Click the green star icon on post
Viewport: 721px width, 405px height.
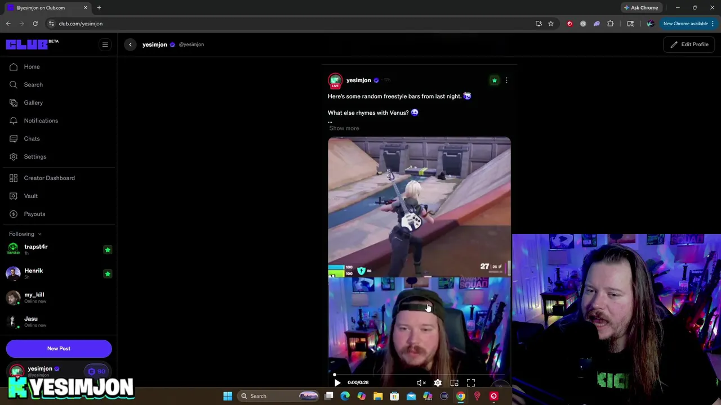point(494,80)
